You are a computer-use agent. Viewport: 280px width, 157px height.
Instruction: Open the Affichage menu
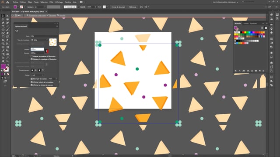[59, 2]
